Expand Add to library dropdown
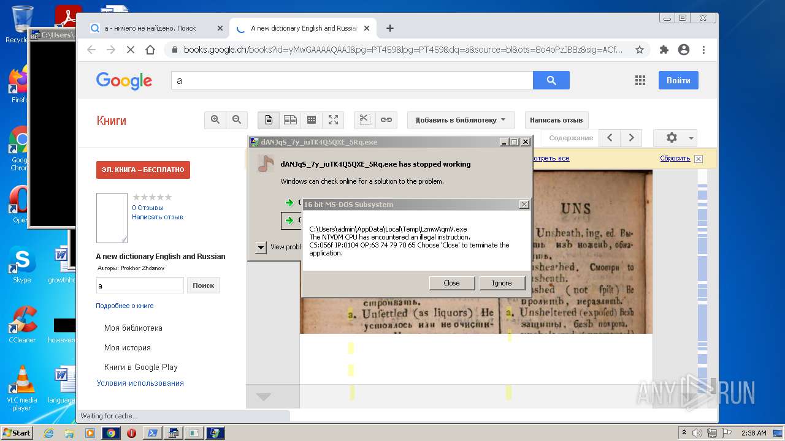The height and width of the screenshot is (441, 785). 461,120
